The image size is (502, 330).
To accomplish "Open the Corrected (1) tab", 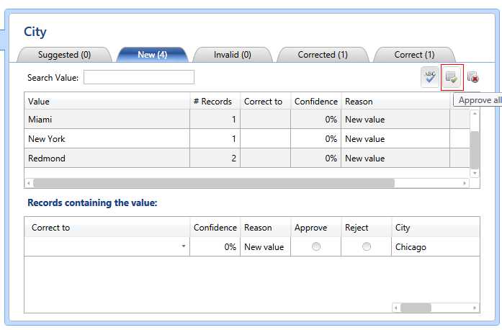I will tap(323, 55).
